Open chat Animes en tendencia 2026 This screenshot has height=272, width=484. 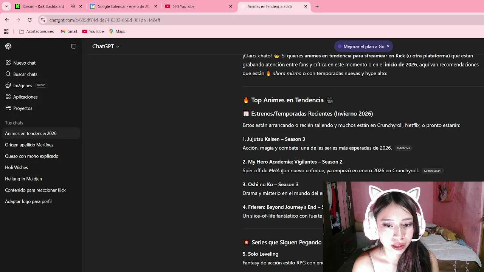(x=40, y=133)
